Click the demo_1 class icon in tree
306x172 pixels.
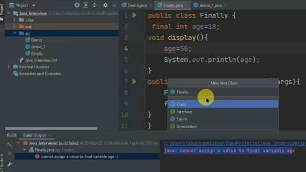28,47
